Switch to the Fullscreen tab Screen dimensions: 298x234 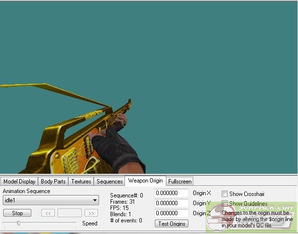(x=180, y=182)
